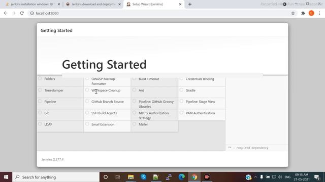Close the Setup Wizard [Jenkins] tab
Screen dimensions: 325x182
[180, 4]
